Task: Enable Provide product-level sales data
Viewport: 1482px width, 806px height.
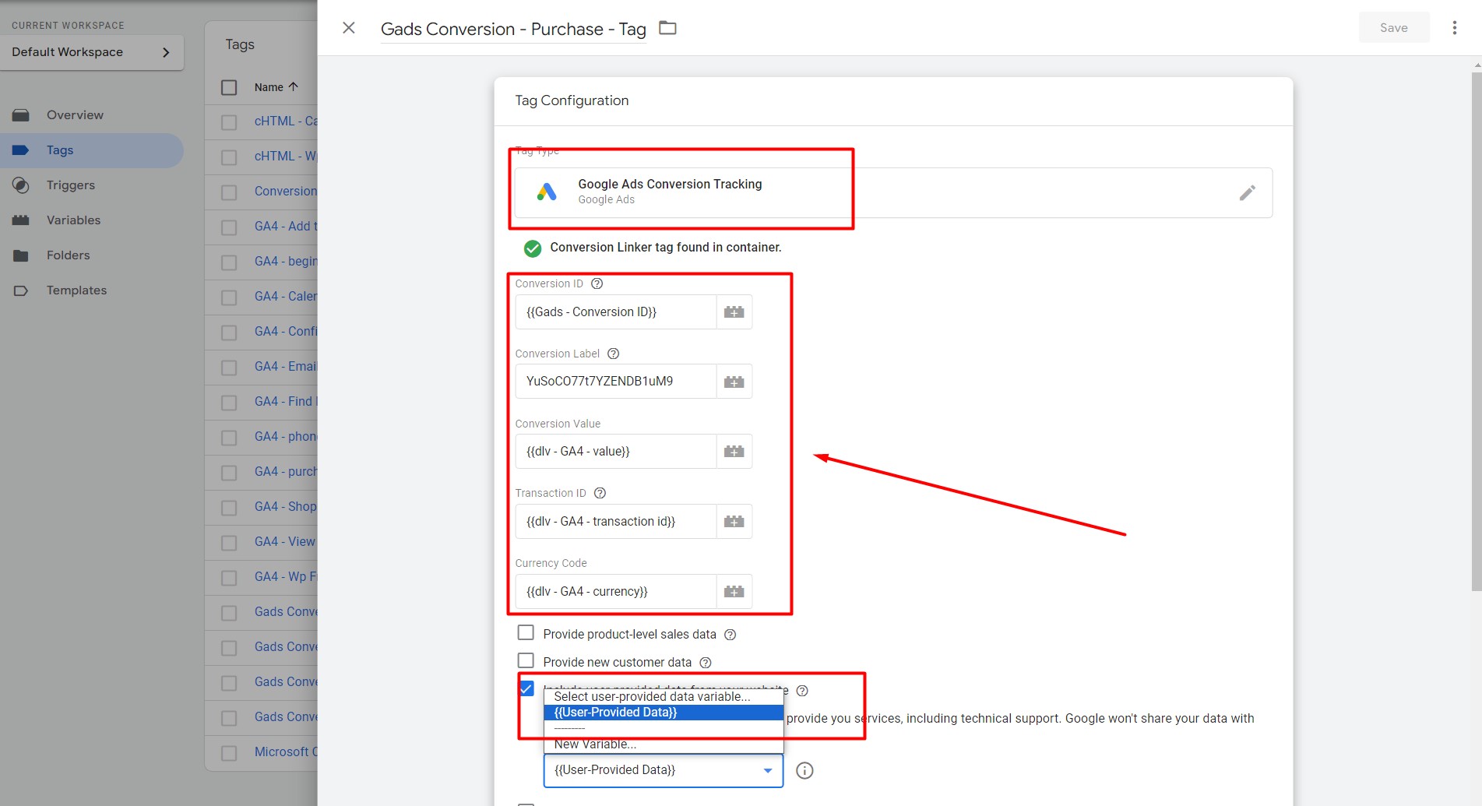Action: pos(526,632)
